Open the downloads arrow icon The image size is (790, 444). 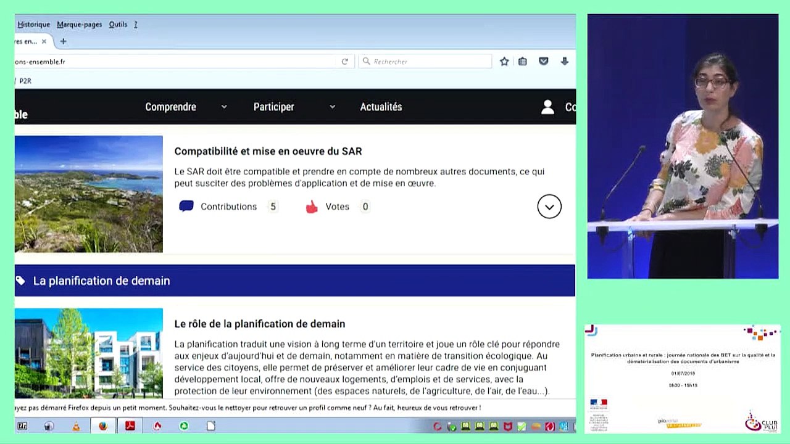coord(564,62)
